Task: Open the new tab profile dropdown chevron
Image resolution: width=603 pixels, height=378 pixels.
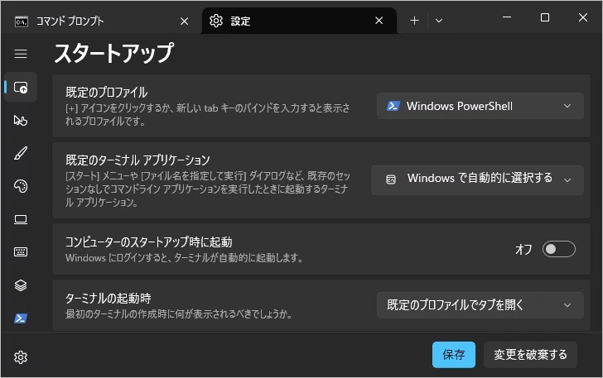Action: tap(439, 21)
